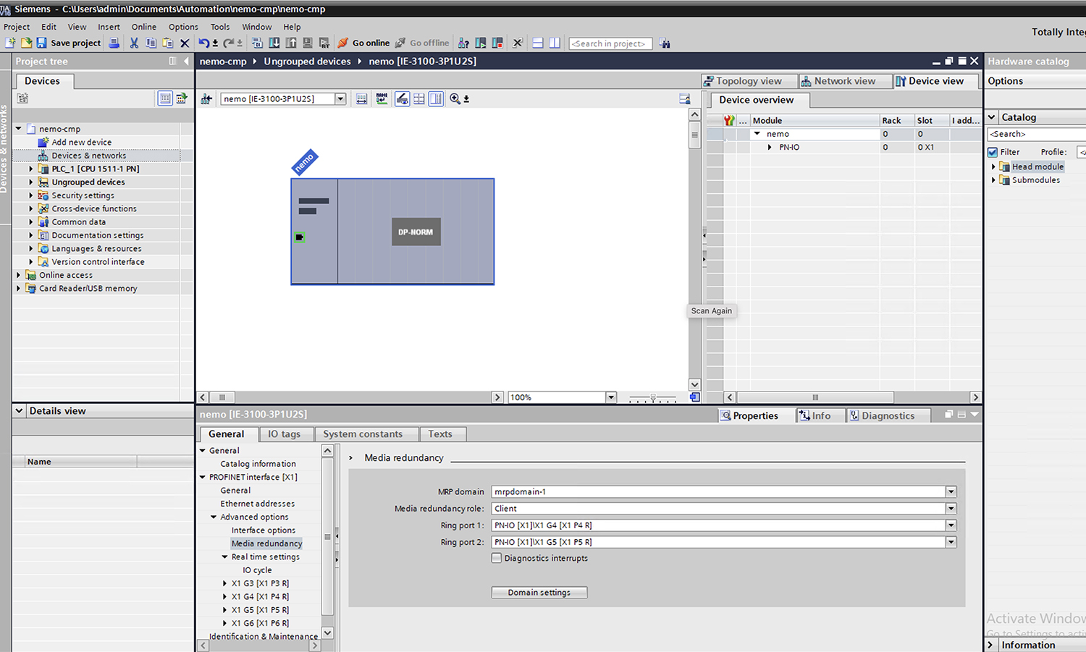Open the Ring port 1 dropdown
This screenshot has width=1086, height=652.
coord(951,525)
